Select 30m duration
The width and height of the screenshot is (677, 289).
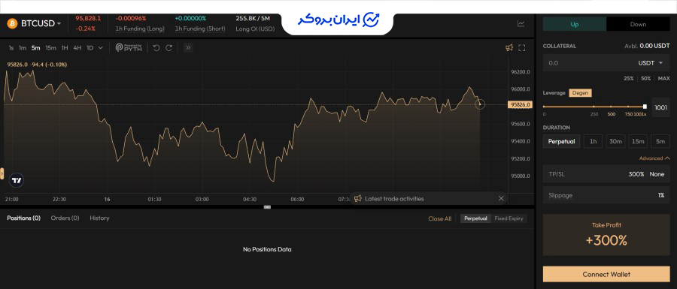[x=615, y=141]
